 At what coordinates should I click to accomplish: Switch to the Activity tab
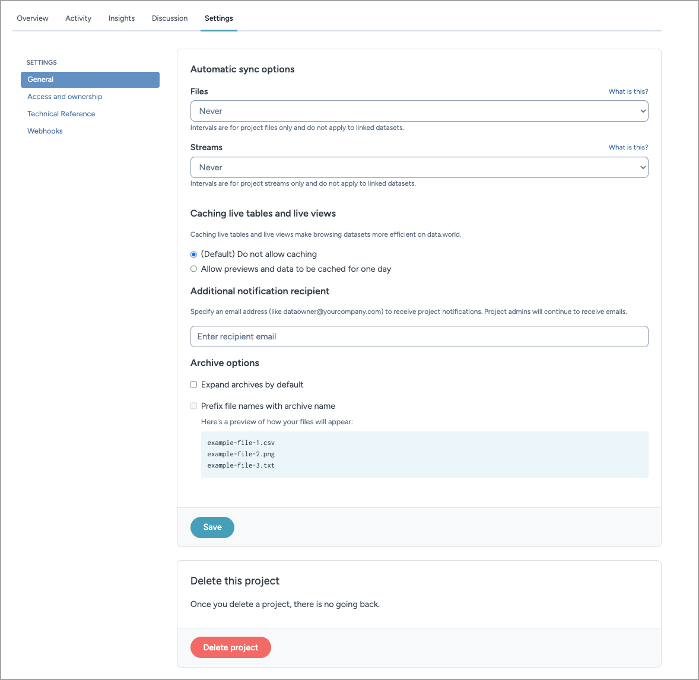78,18
